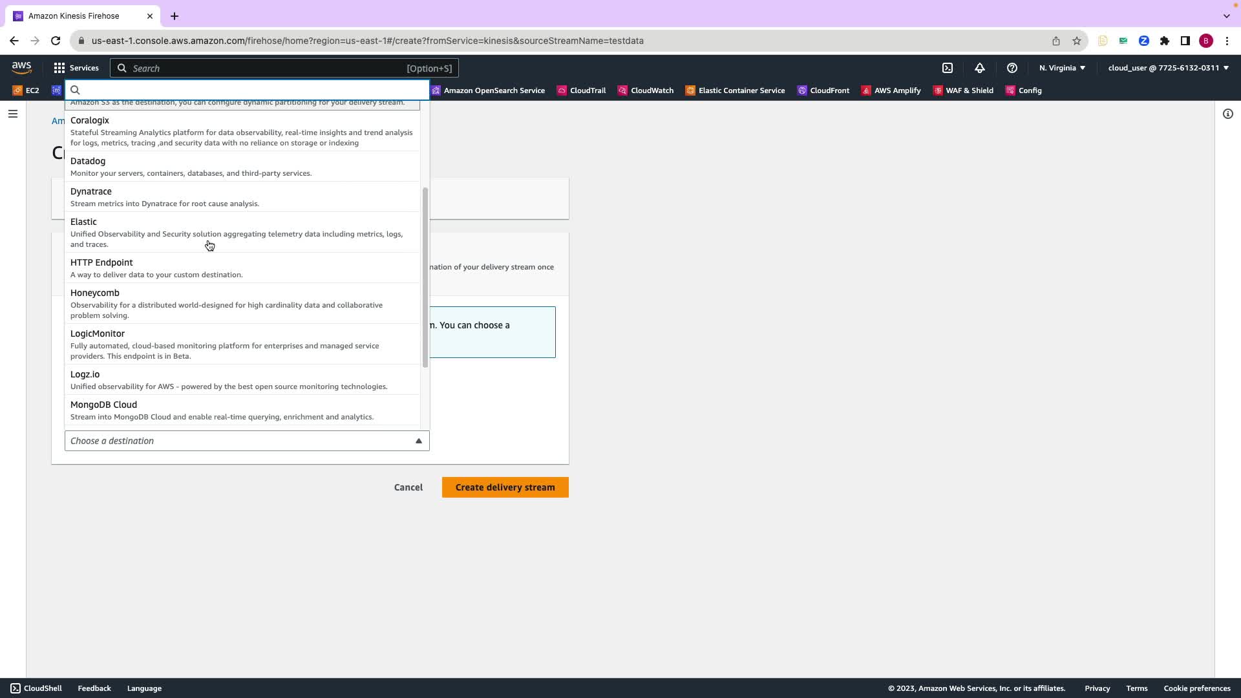The height and width of the screenshot is (698, 1241).
Task: Click the help question mark icon
Action: 1012,68
